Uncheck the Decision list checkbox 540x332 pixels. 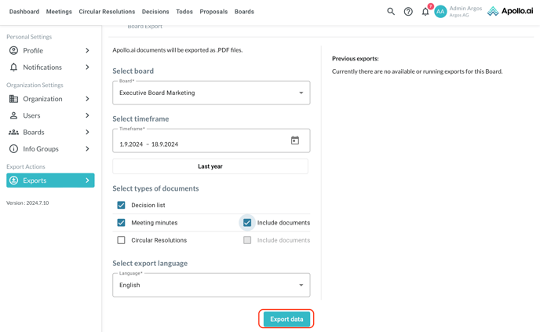[x=121, y=205]
